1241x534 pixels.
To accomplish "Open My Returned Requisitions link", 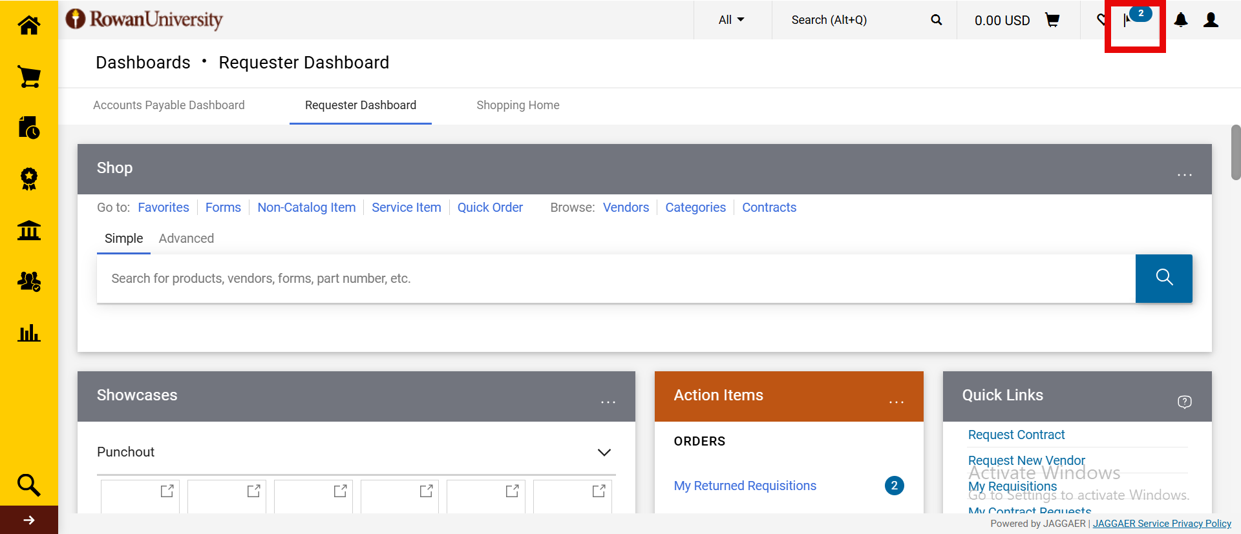I will tap(745, 486).
